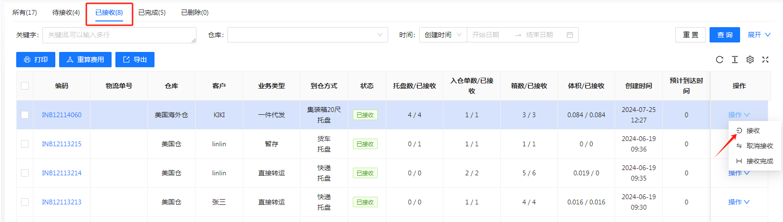This screenshot has height=222, width=783.
Task: Switch to the 待接收(4) tab
Action: [x=66, y=12]
